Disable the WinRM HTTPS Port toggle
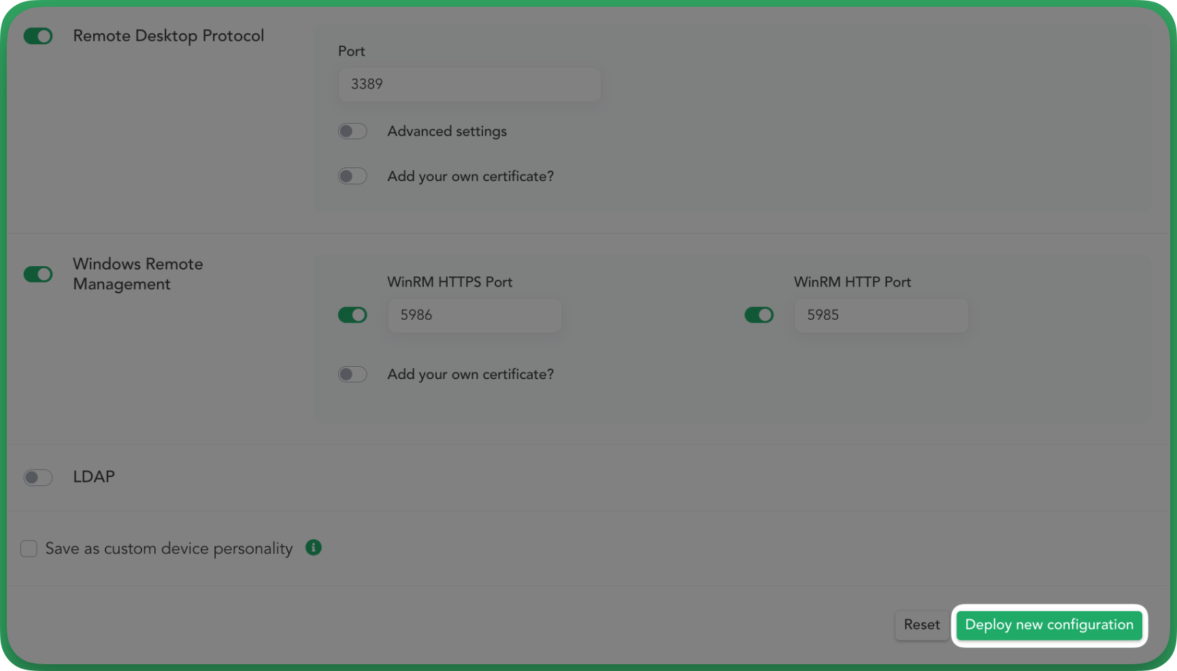Image resolution: width=1177 pixels, height=671 pixels. (352, 315)
